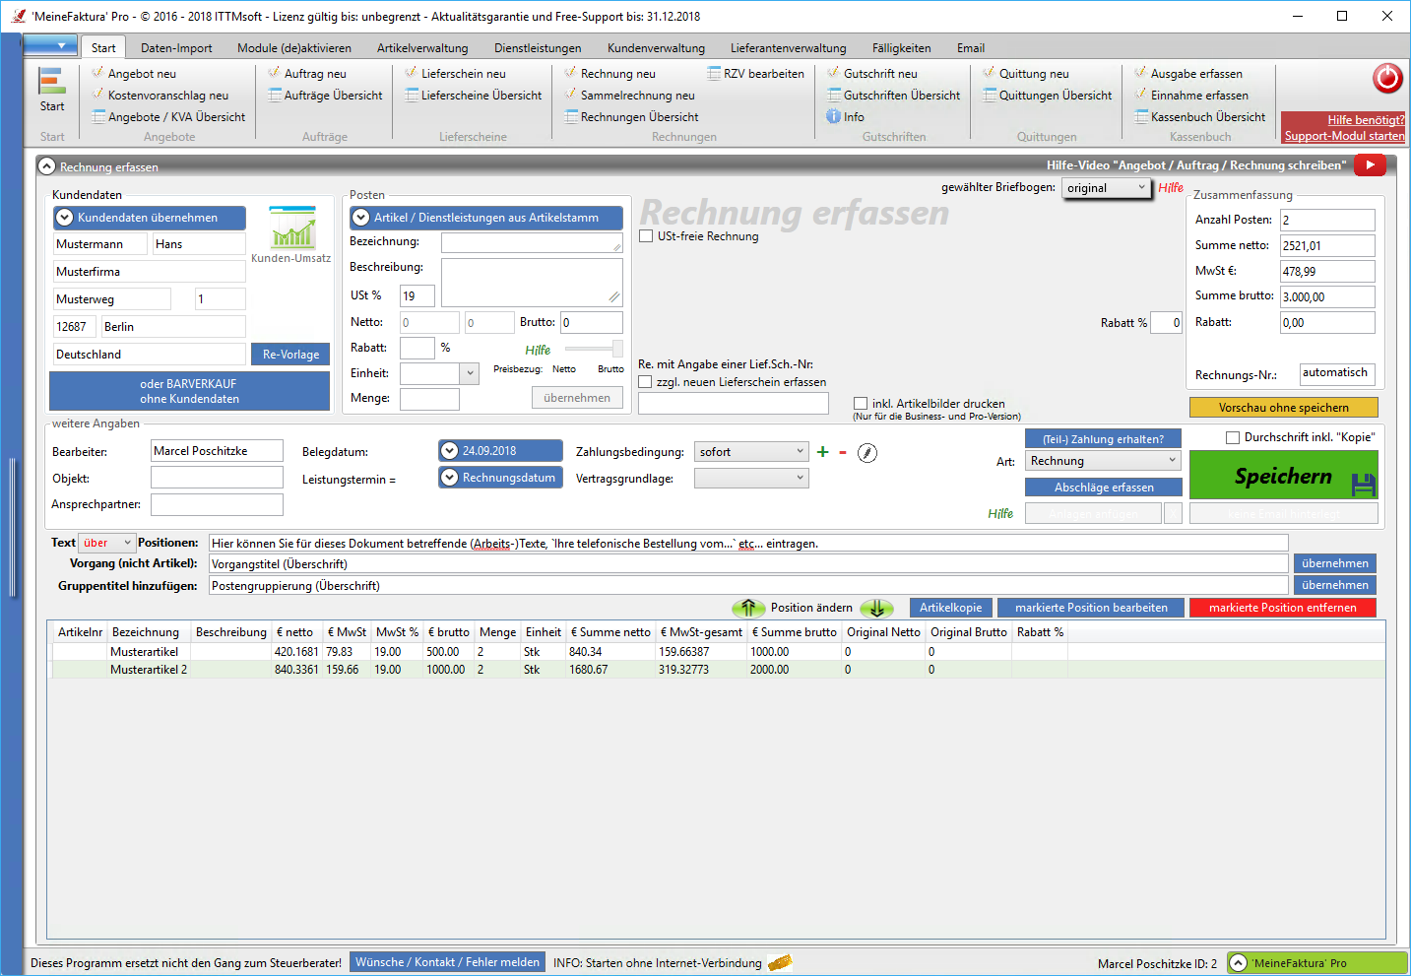Expand Artikel / Dienstleistungen aus Artikelstamm
The width and height of the screenshot is (1411, 976).
click(486, 218)
